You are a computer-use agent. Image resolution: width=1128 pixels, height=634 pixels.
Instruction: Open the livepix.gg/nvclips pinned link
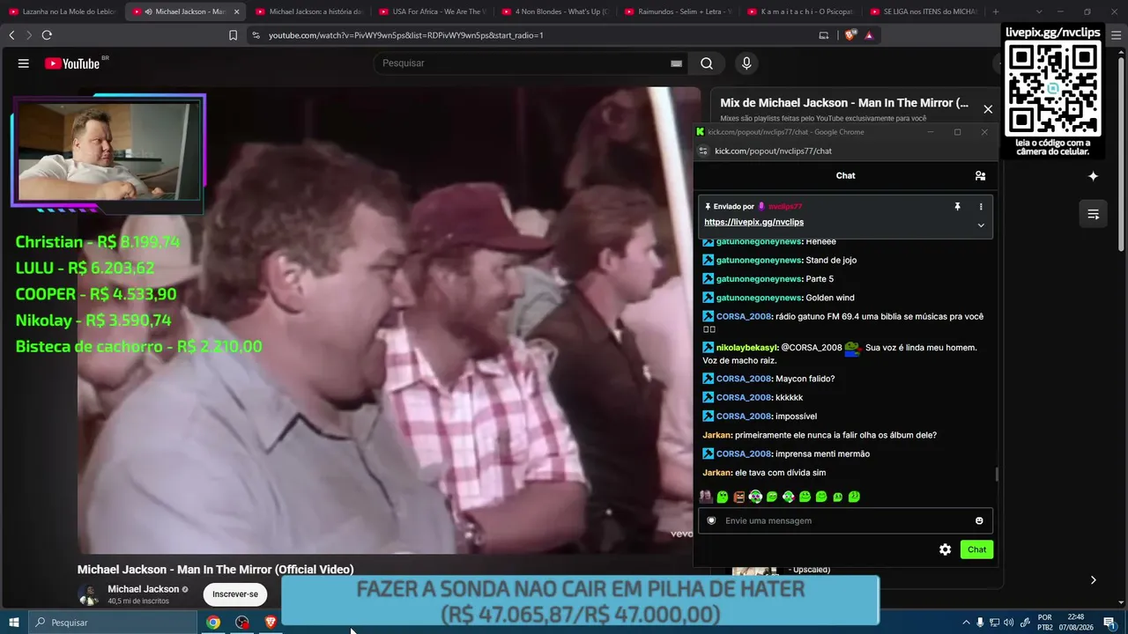click(x=753, y=222)
